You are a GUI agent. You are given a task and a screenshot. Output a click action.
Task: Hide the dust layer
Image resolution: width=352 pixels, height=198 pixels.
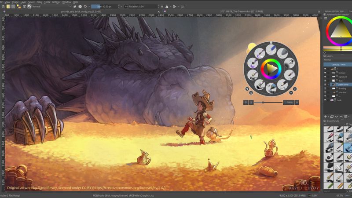coord(325,81)
